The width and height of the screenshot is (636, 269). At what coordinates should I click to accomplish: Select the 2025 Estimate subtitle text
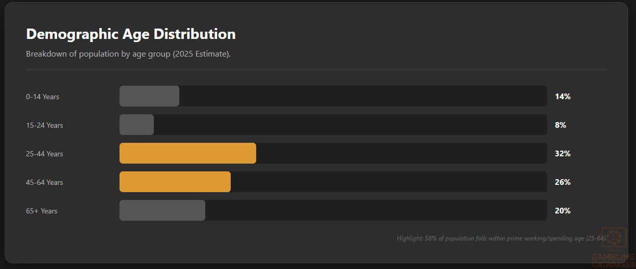(x=128, y=54)
